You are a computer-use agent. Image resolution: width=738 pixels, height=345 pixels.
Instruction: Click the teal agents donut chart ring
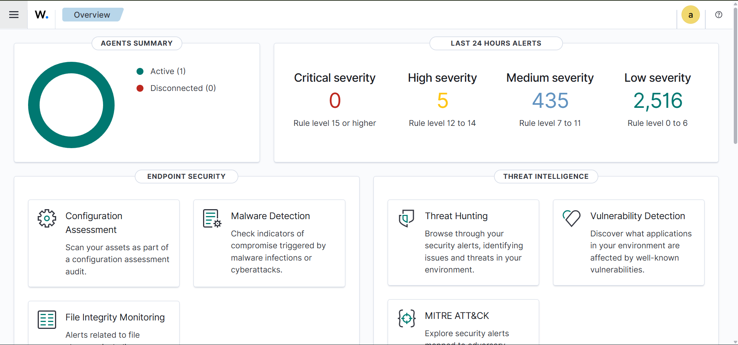34,105
